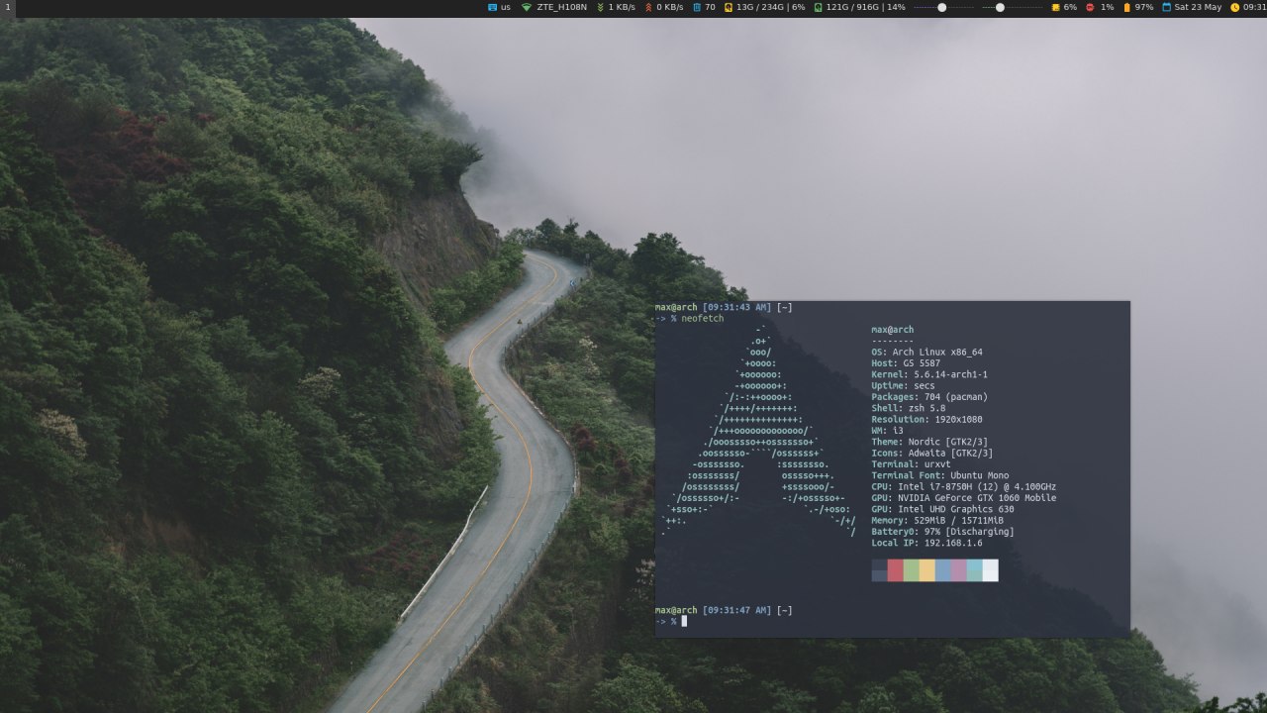Click the Wi-Fi signal icon in the bar

(527, 7)
